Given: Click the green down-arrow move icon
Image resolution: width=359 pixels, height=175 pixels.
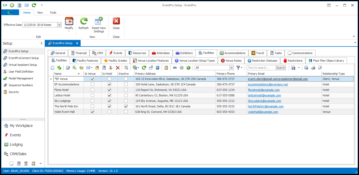Looking at the screenshot, I should 188,68.
